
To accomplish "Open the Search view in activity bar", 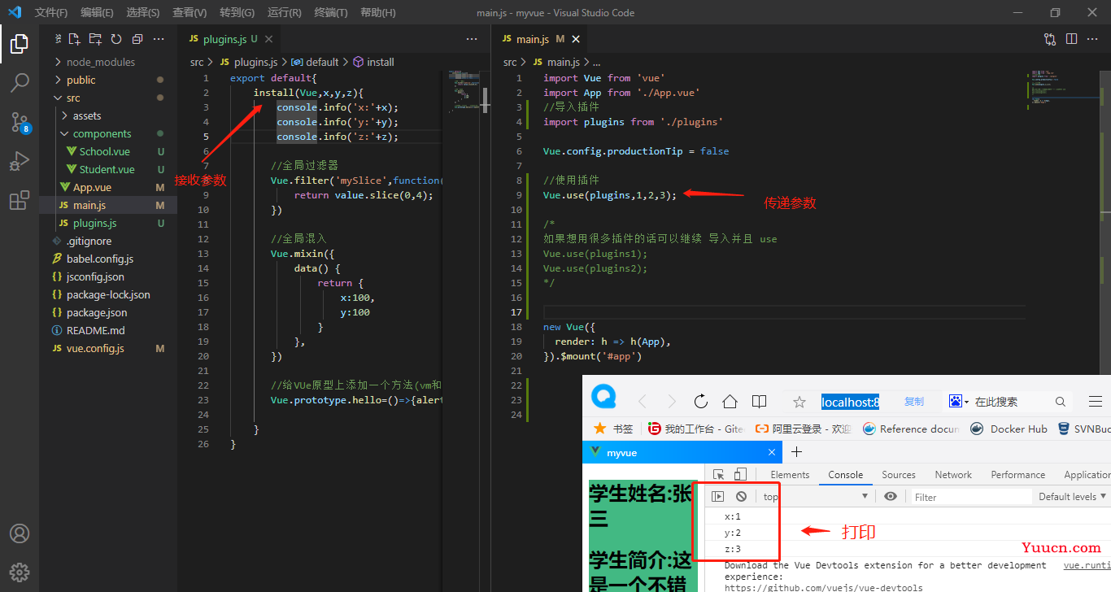I will [x=20, y=82].
